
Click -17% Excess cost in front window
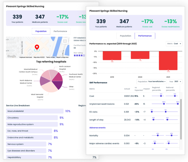[147, 23]
